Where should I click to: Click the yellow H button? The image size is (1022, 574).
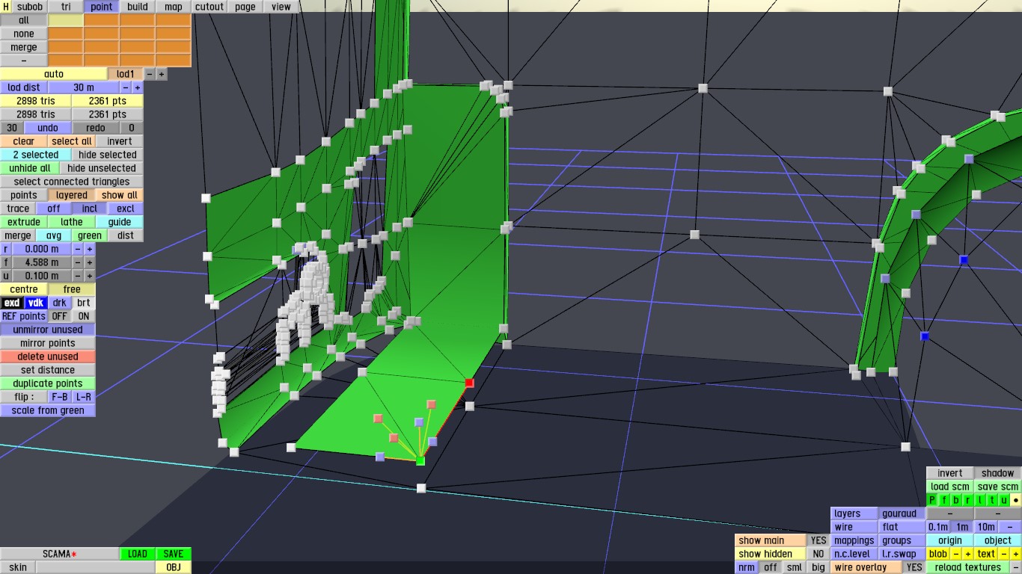click(6, 7)
